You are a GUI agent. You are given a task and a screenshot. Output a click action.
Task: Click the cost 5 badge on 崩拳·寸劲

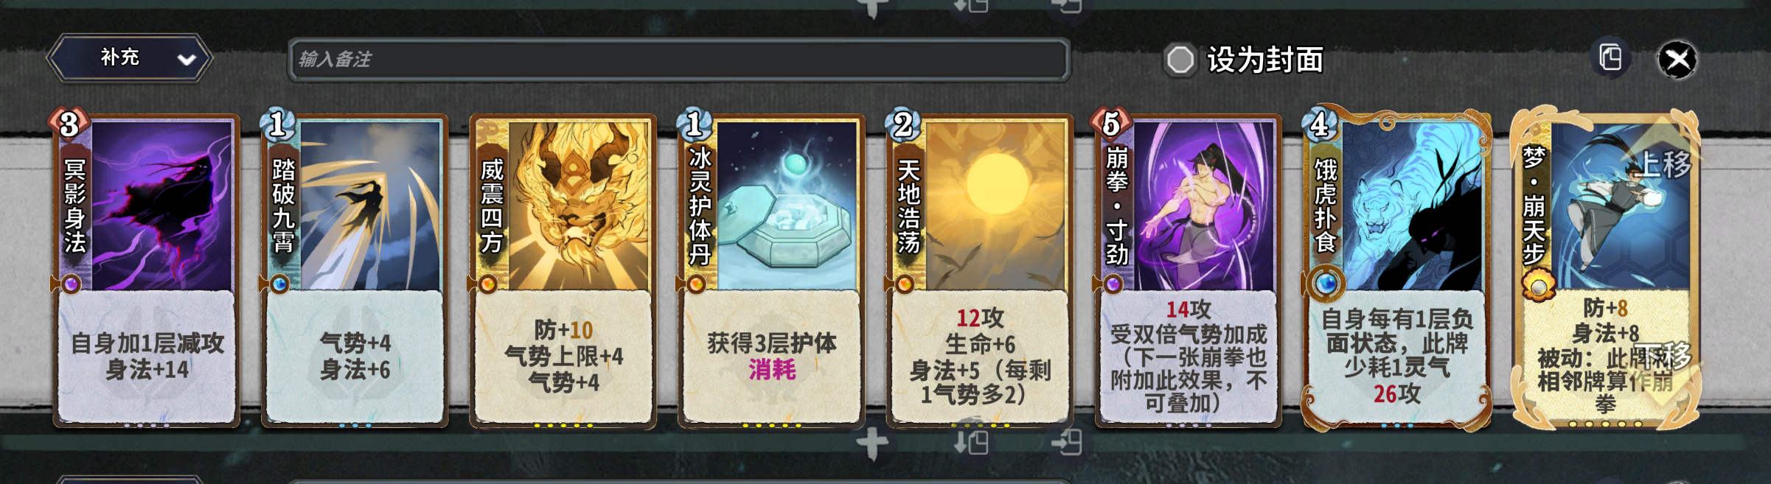click(x=1111, y=124)
